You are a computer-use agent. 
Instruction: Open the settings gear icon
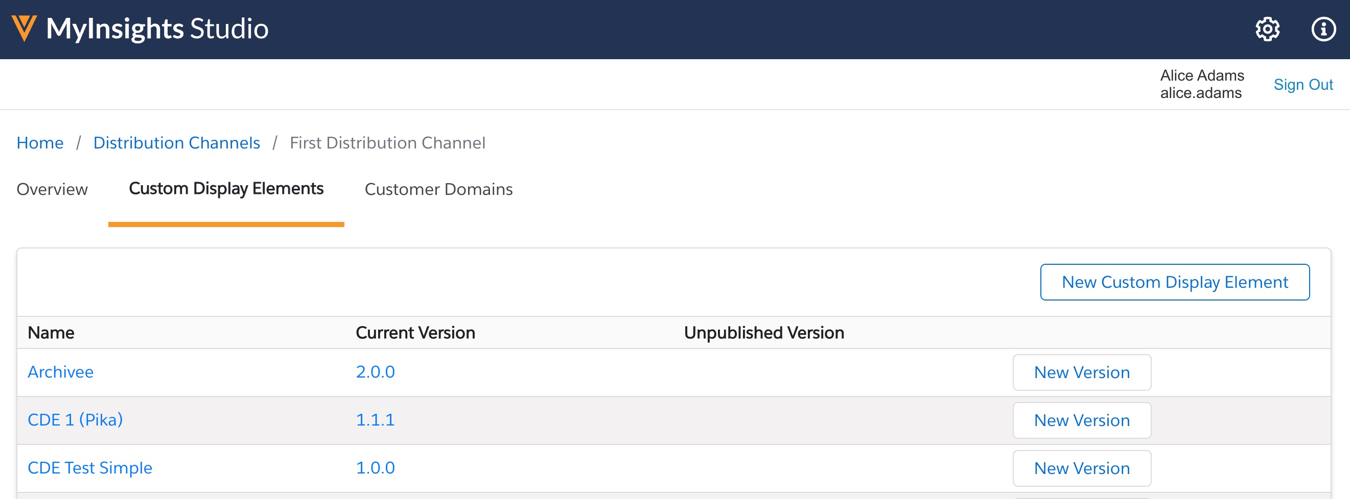pyautogui.click(x=1267, y=29)
